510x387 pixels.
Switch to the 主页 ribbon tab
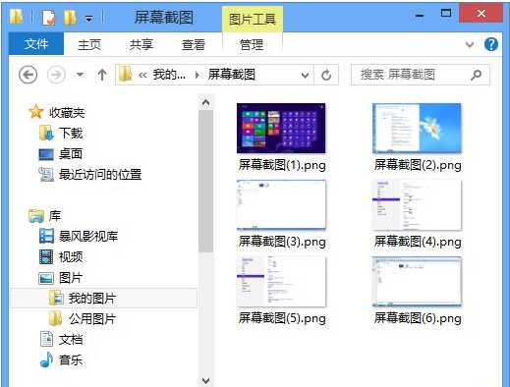click(x=89, y=44)
